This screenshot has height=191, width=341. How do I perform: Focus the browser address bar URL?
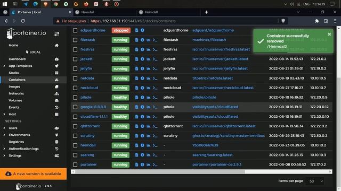tap(133, 21)
